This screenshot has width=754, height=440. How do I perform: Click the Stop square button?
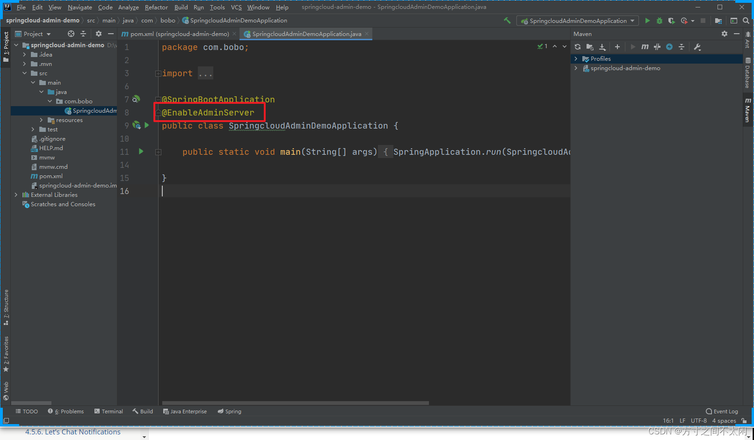[x=703, y=21]
